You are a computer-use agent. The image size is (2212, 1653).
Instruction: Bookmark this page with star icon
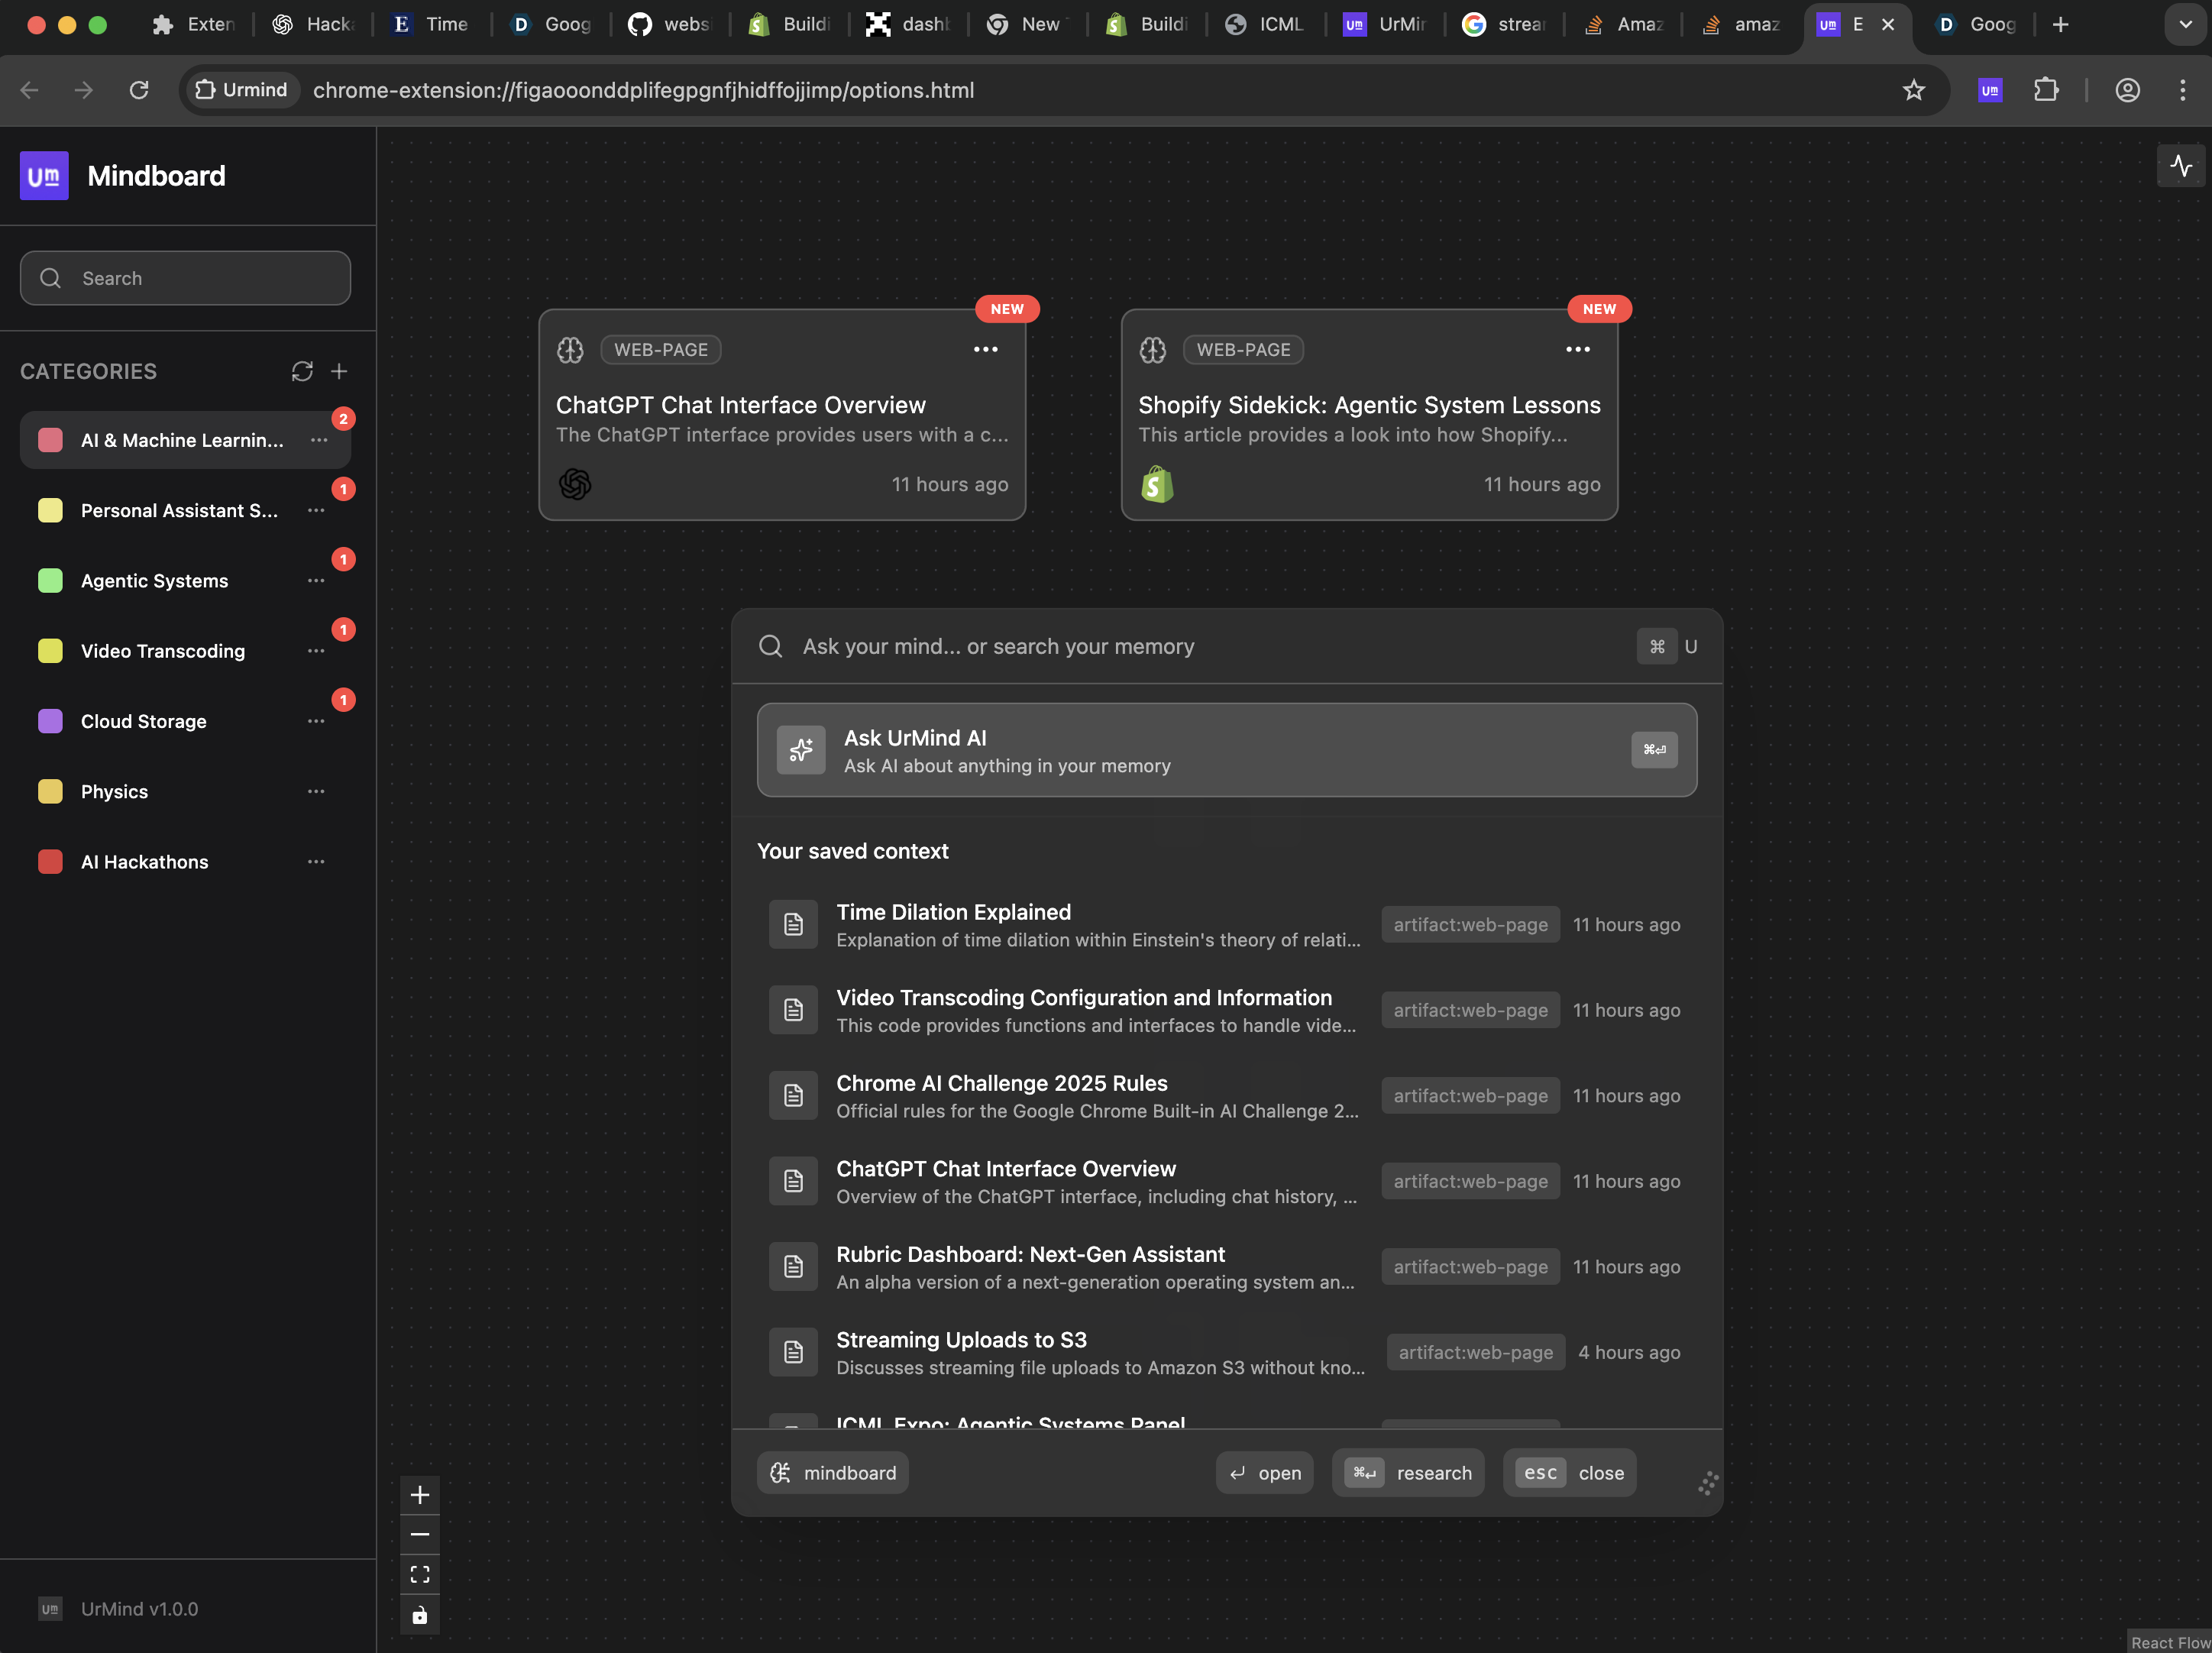coord(1913,90)
